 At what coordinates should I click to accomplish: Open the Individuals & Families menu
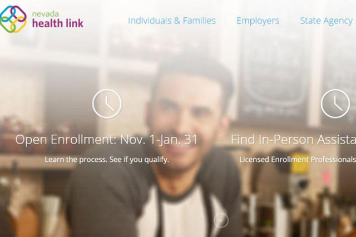[172, 21]
